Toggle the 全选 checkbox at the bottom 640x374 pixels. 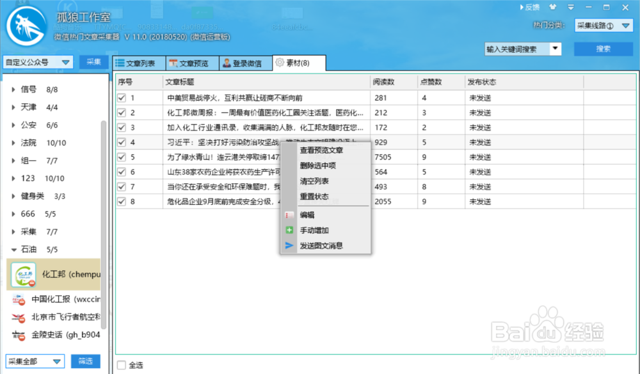[x=120, y=364]
